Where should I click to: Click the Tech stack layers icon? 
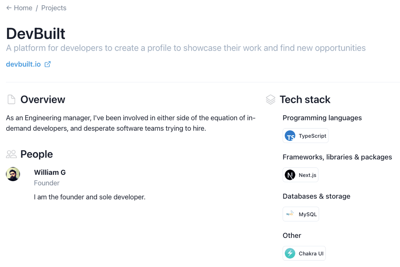tap(271, 100)
